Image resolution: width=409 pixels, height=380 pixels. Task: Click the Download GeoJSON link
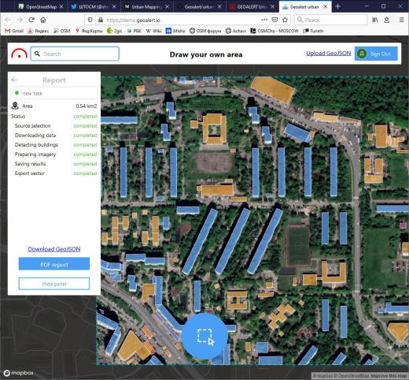pyautogui.click(x=54, y=249)
